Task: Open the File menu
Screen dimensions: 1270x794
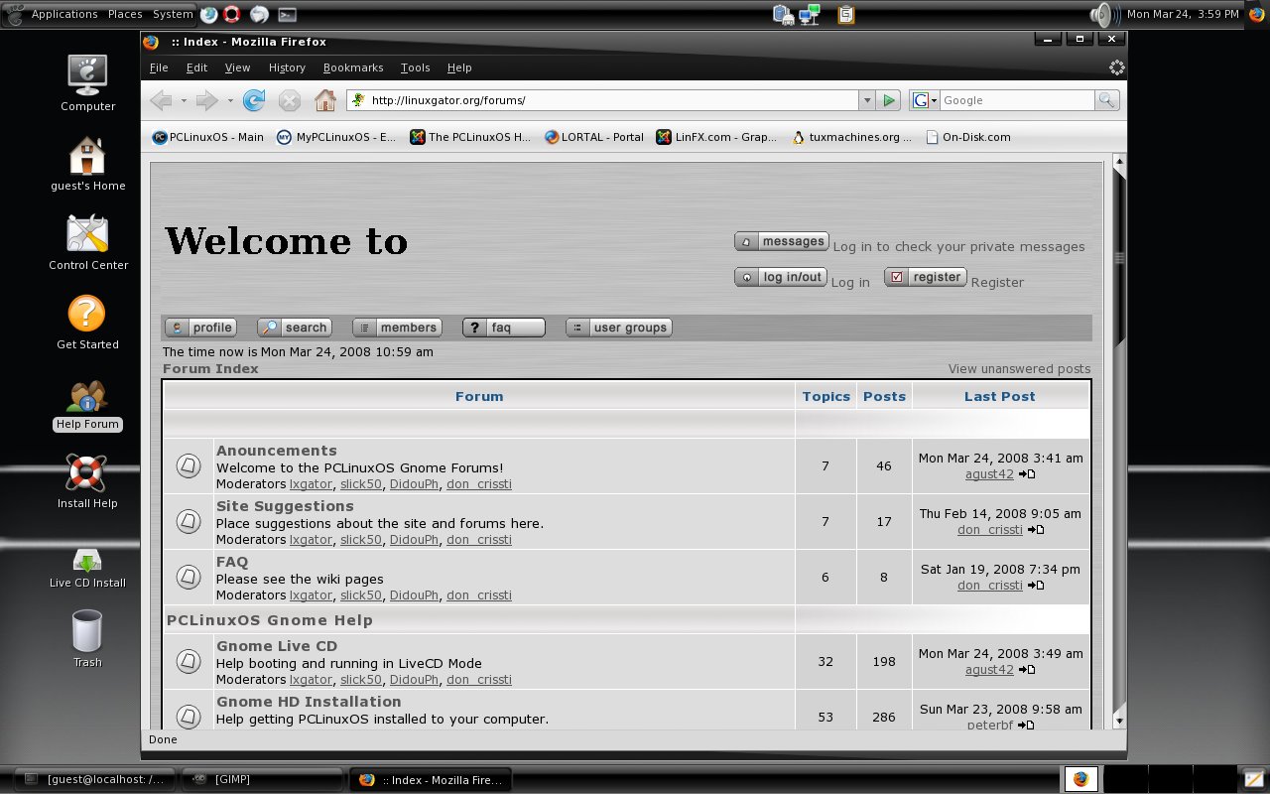Action: click(159, 67)
